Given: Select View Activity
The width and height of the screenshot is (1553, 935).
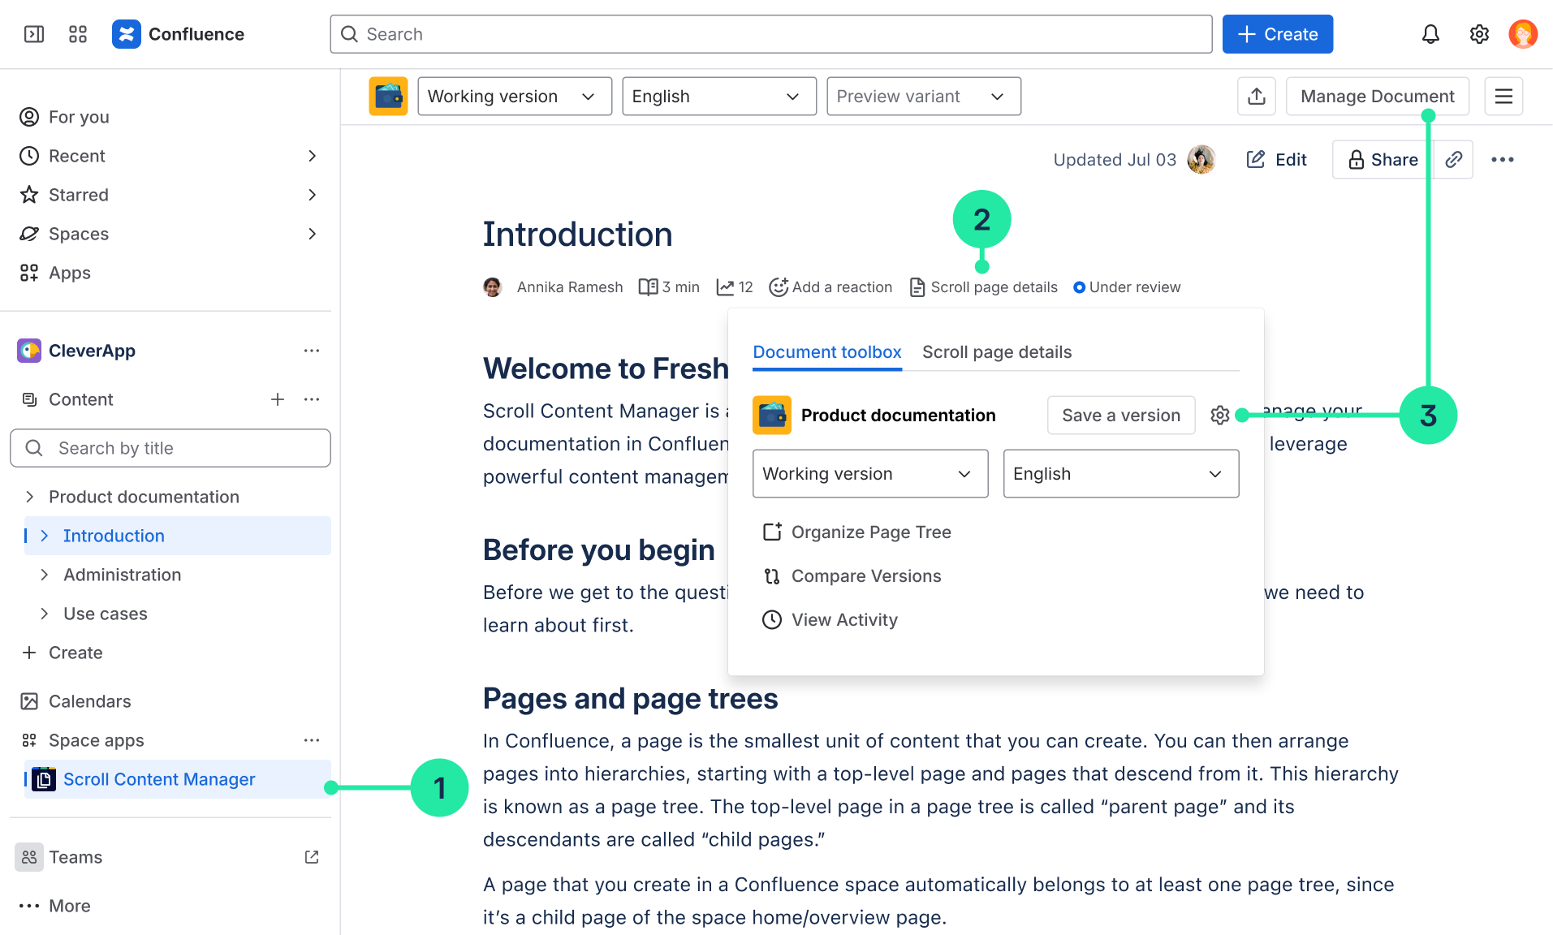Looking at the screenshot, I should 830,620.
